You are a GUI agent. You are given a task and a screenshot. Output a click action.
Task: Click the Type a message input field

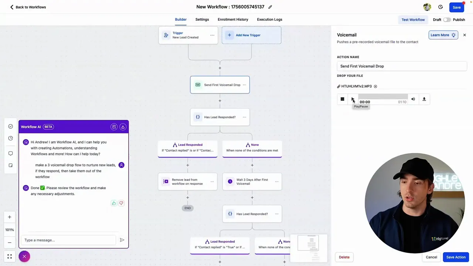click(x=69, y=240)
